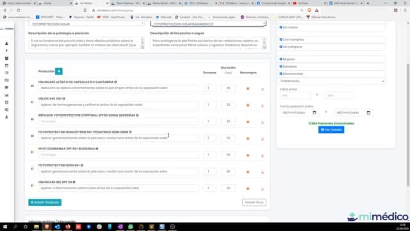This screenshot has width=410, height=231.
Task: Toggle Recompra checkbox for HELIOCARE ULTRA D capsulas
Action: click(x=248, y=89)
